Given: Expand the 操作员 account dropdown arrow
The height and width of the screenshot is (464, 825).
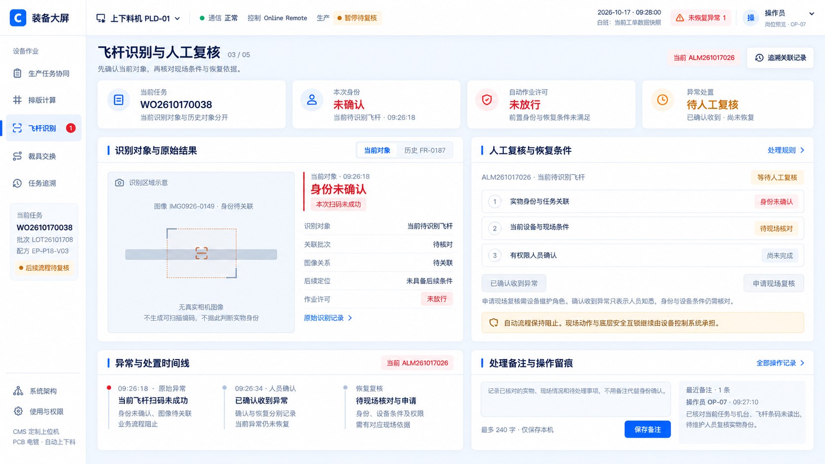Looking at the screenshot, I should coord(811,14).
